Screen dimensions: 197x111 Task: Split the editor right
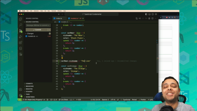click(x=152, y=18)
